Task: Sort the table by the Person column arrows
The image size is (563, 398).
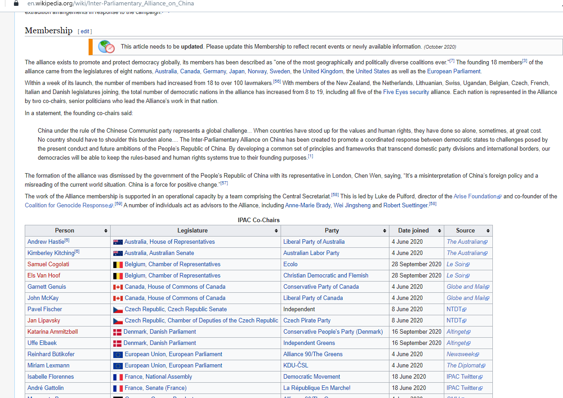Action: [106, 231]
